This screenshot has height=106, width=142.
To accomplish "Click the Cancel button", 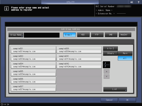I will pyautogui.click(x=109, y=100).
